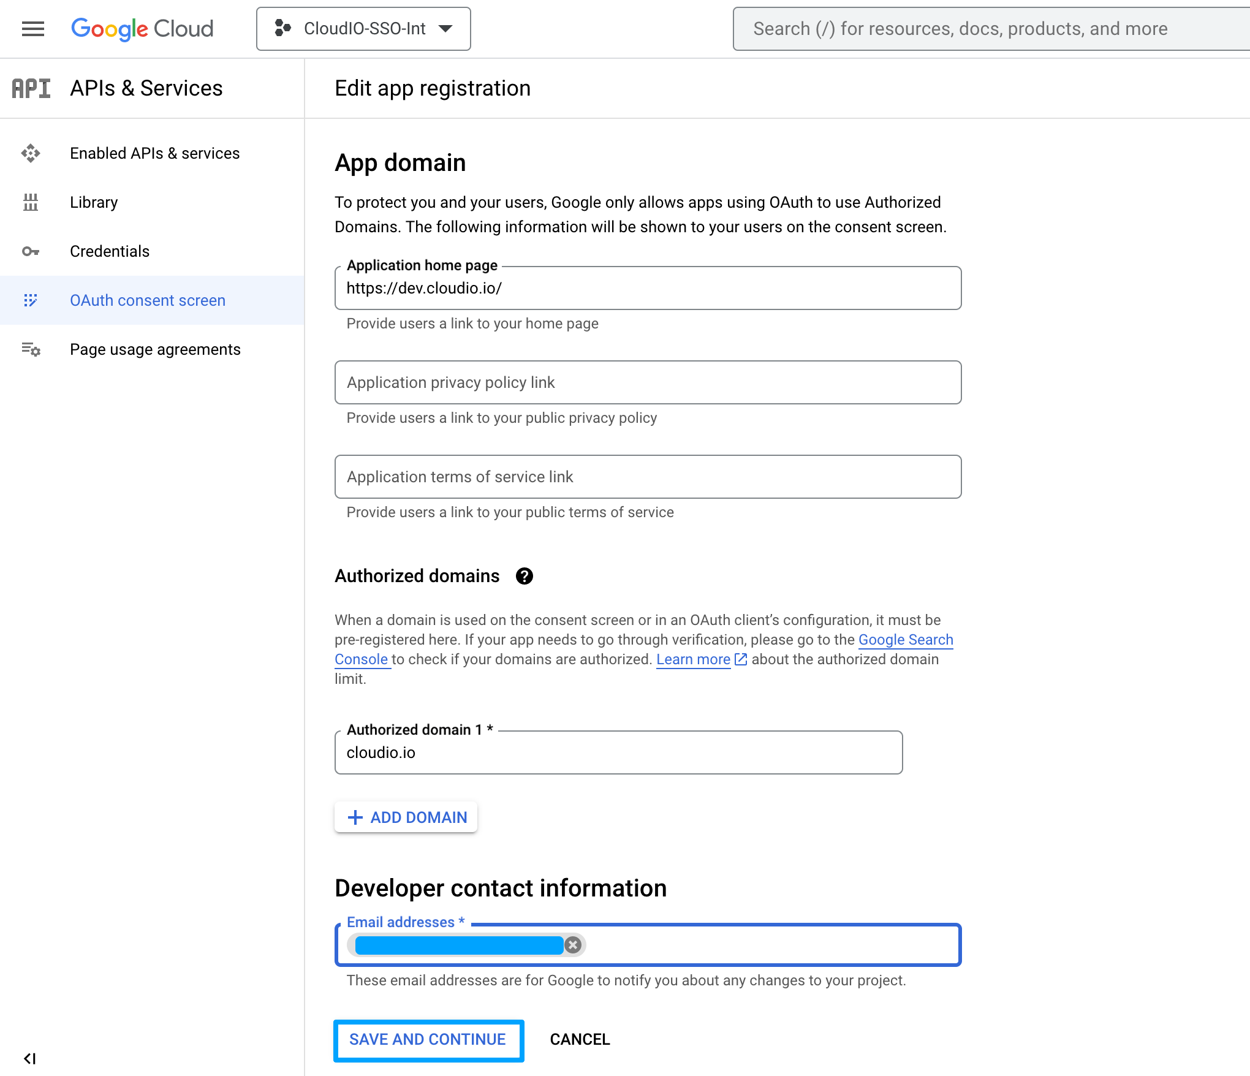1250x1076 pixels.
Task: Click the Google Cloud logo
Action: click(x=142, y=29)
